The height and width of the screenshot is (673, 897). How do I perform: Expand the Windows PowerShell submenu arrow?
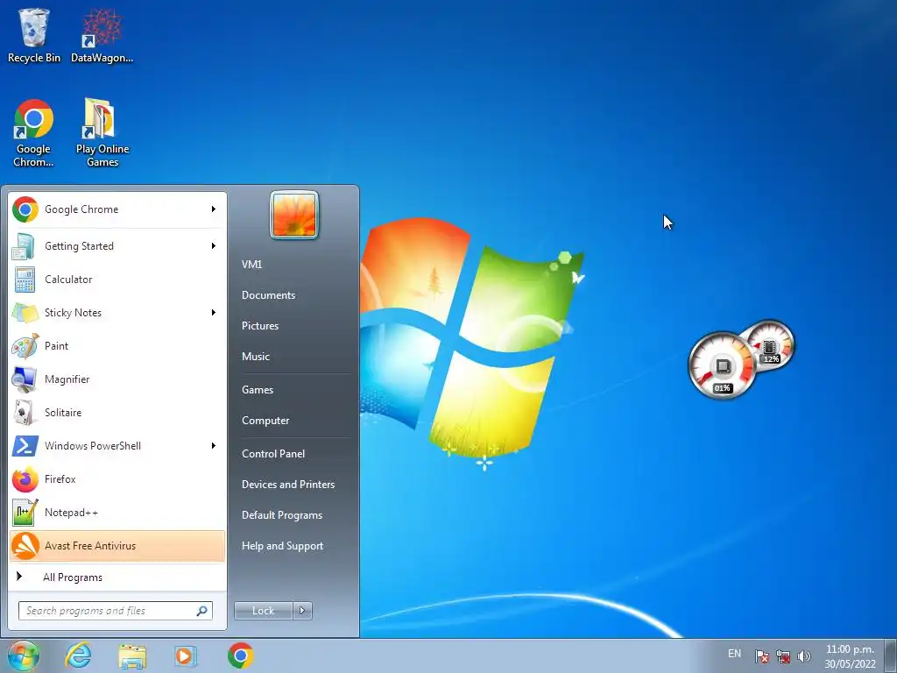click(214, 446)
